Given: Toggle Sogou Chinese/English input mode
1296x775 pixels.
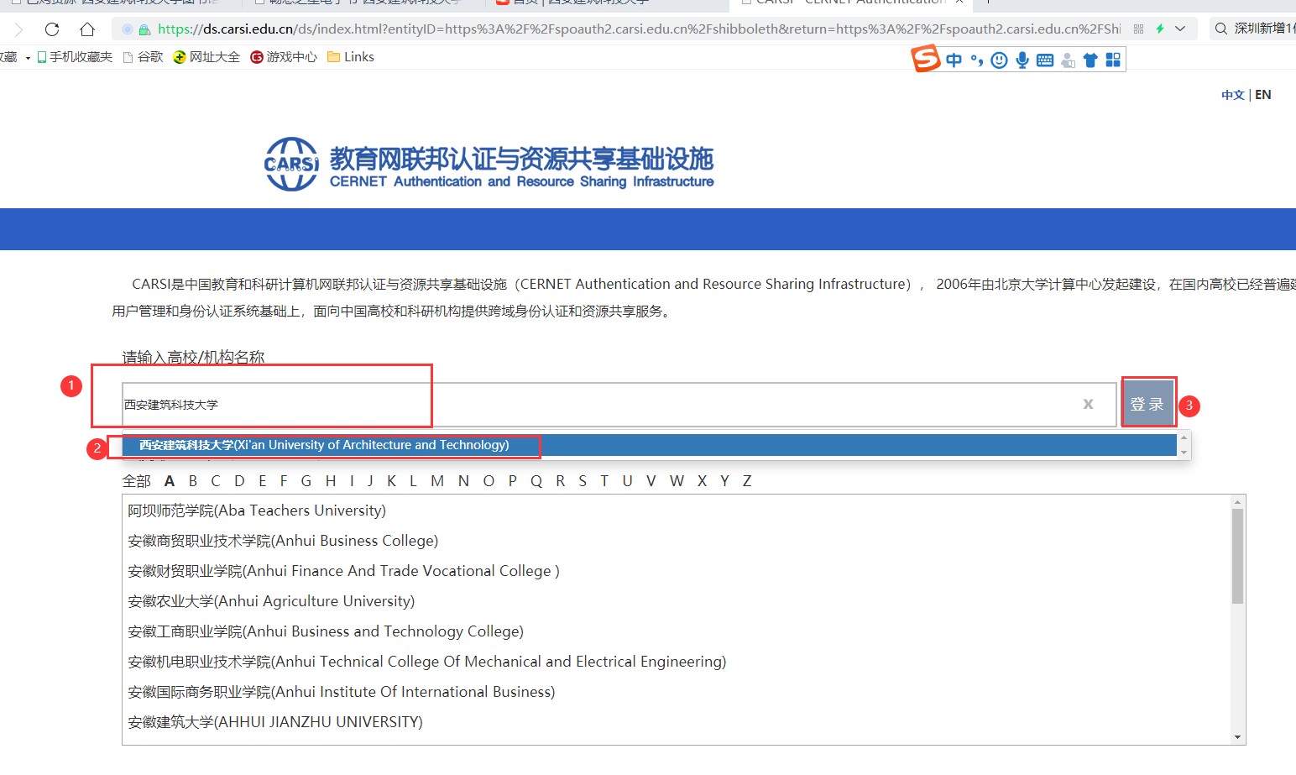Looking at the screenshot, I should [x=954, y=60].
